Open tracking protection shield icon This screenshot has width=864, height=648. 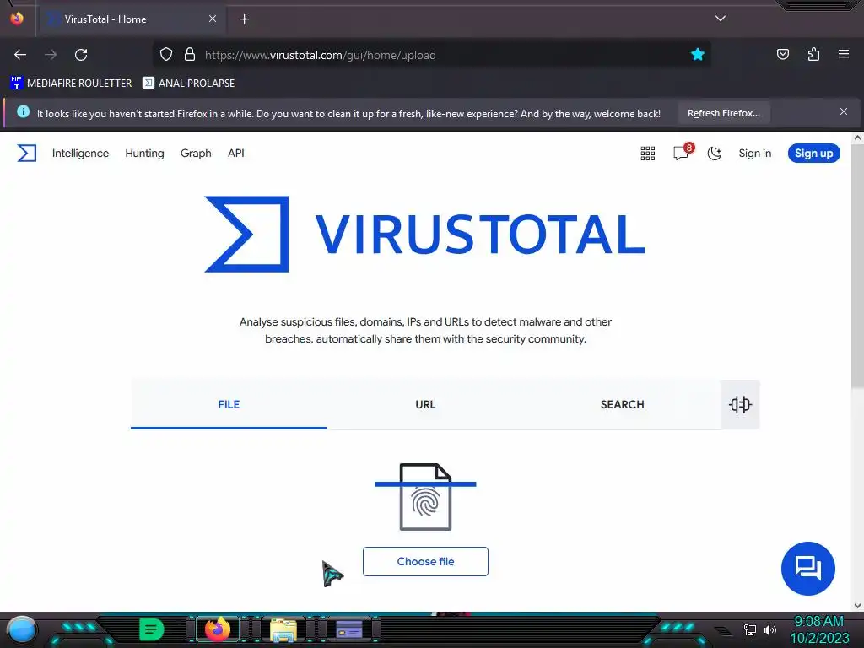click(x=166, y=55)
